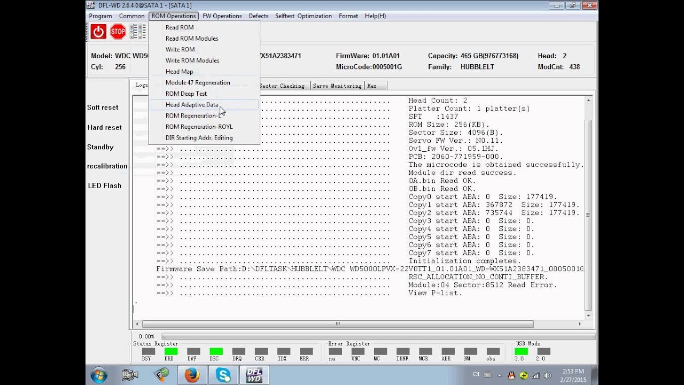This screenshot has height=385, width=684.
Task: Click the recalibration button
Action: click(107, 166)
